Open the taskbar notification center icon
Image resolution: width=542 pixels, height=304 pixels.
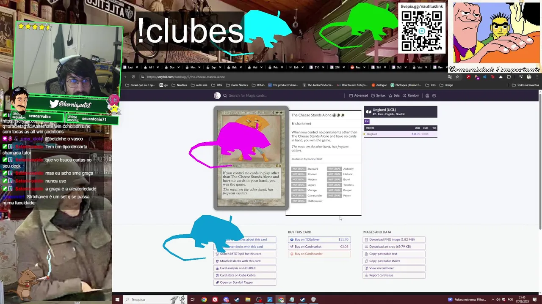535,300
